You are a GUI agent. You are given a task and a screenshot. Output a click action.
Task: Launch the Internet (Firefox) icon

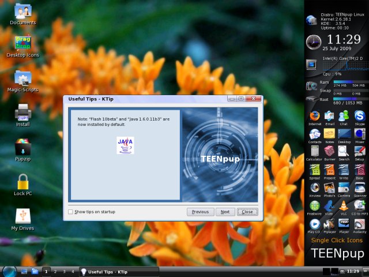coord(315,116)
